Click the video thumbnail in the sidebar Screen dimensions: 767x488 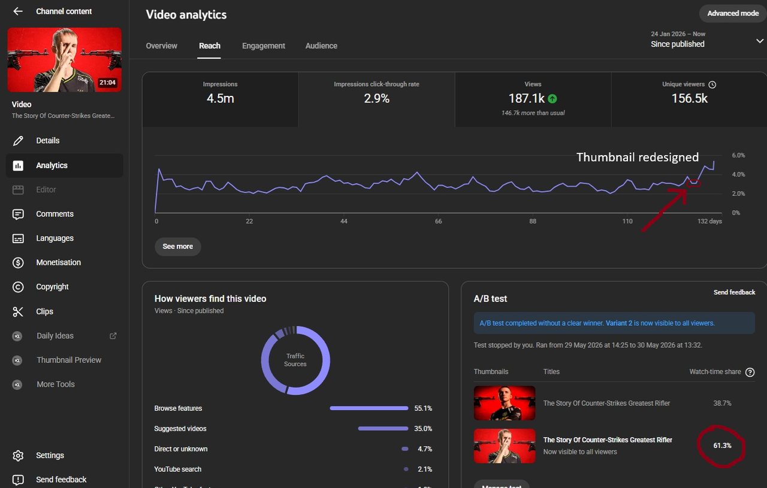pos(65,60)
